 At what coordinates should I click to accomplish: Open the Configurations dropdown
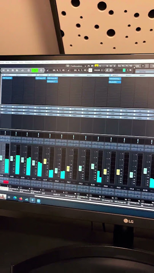[78, 66]
